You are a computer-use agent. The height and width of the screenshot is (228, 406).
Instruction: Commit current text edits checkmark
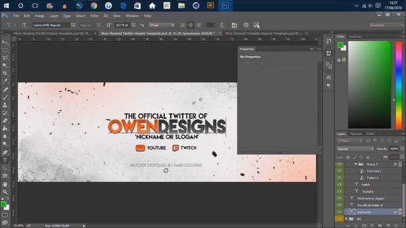[256, 25]
